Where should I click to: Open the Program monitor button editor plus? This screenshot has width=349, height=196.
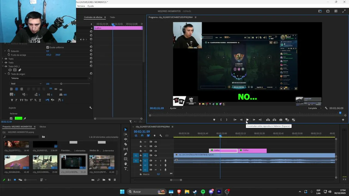coord(343,120)
